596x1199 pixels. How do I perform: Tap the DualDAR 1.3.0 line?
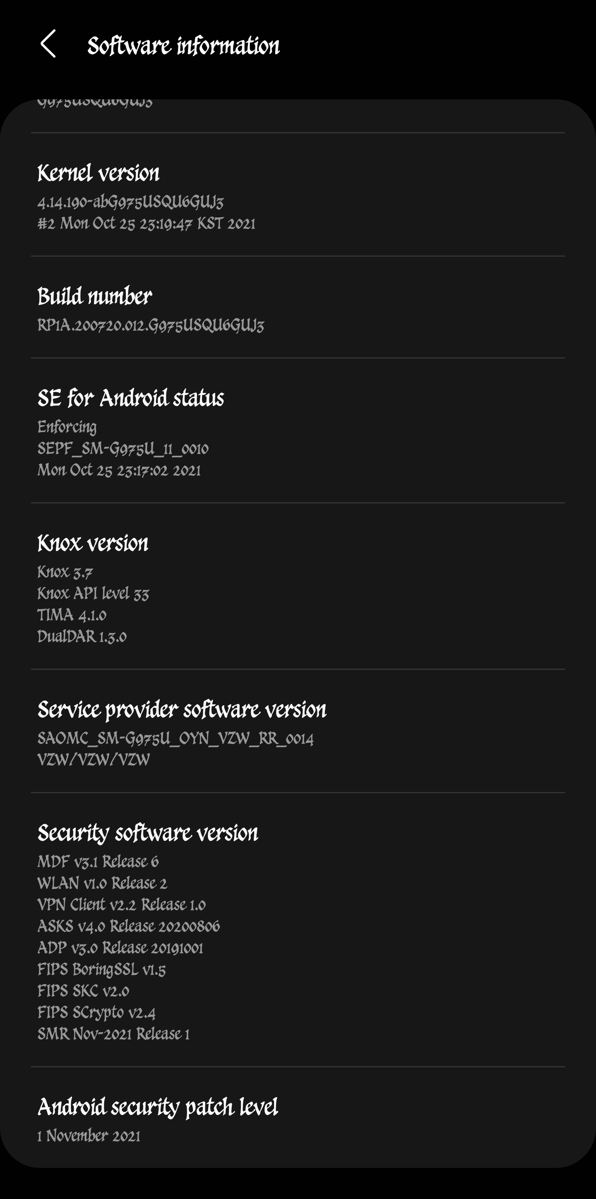[x=82, y=636]
